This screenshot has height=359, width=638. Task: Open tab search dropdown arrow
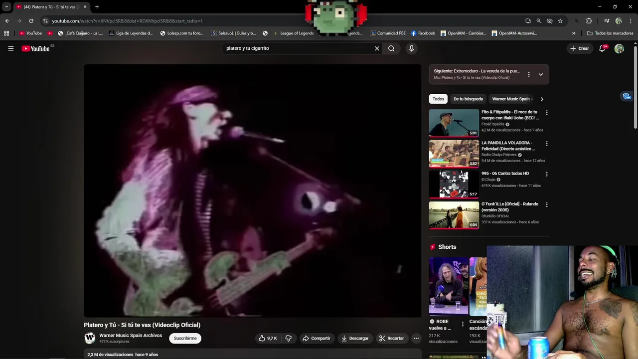(6, 7)
